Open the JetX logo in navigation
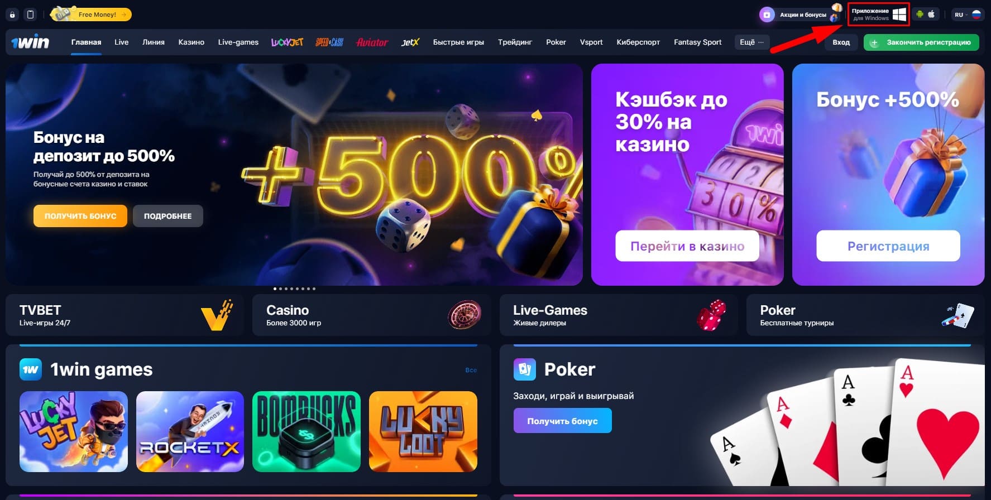The width and height of the screenshot is (991, 500). coord(410,42)
